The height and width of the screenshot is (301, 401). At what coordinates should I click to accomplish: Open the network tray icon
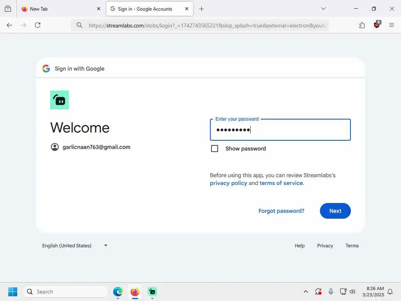343,292
